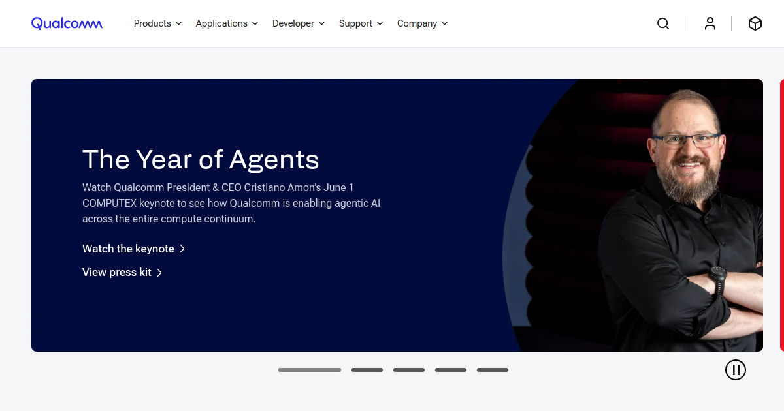Click the COMPUTEX keynote description paragraph
784x411 pixels.
(231, 203)
